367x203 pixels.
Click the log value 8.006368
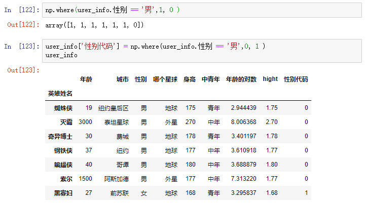(244, 122)
